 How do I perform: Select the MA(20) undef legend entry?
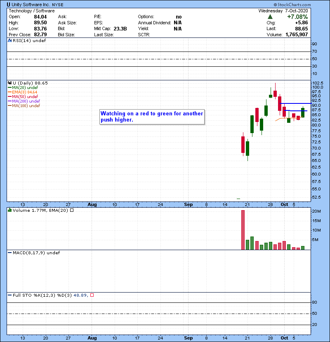point(23,88)
